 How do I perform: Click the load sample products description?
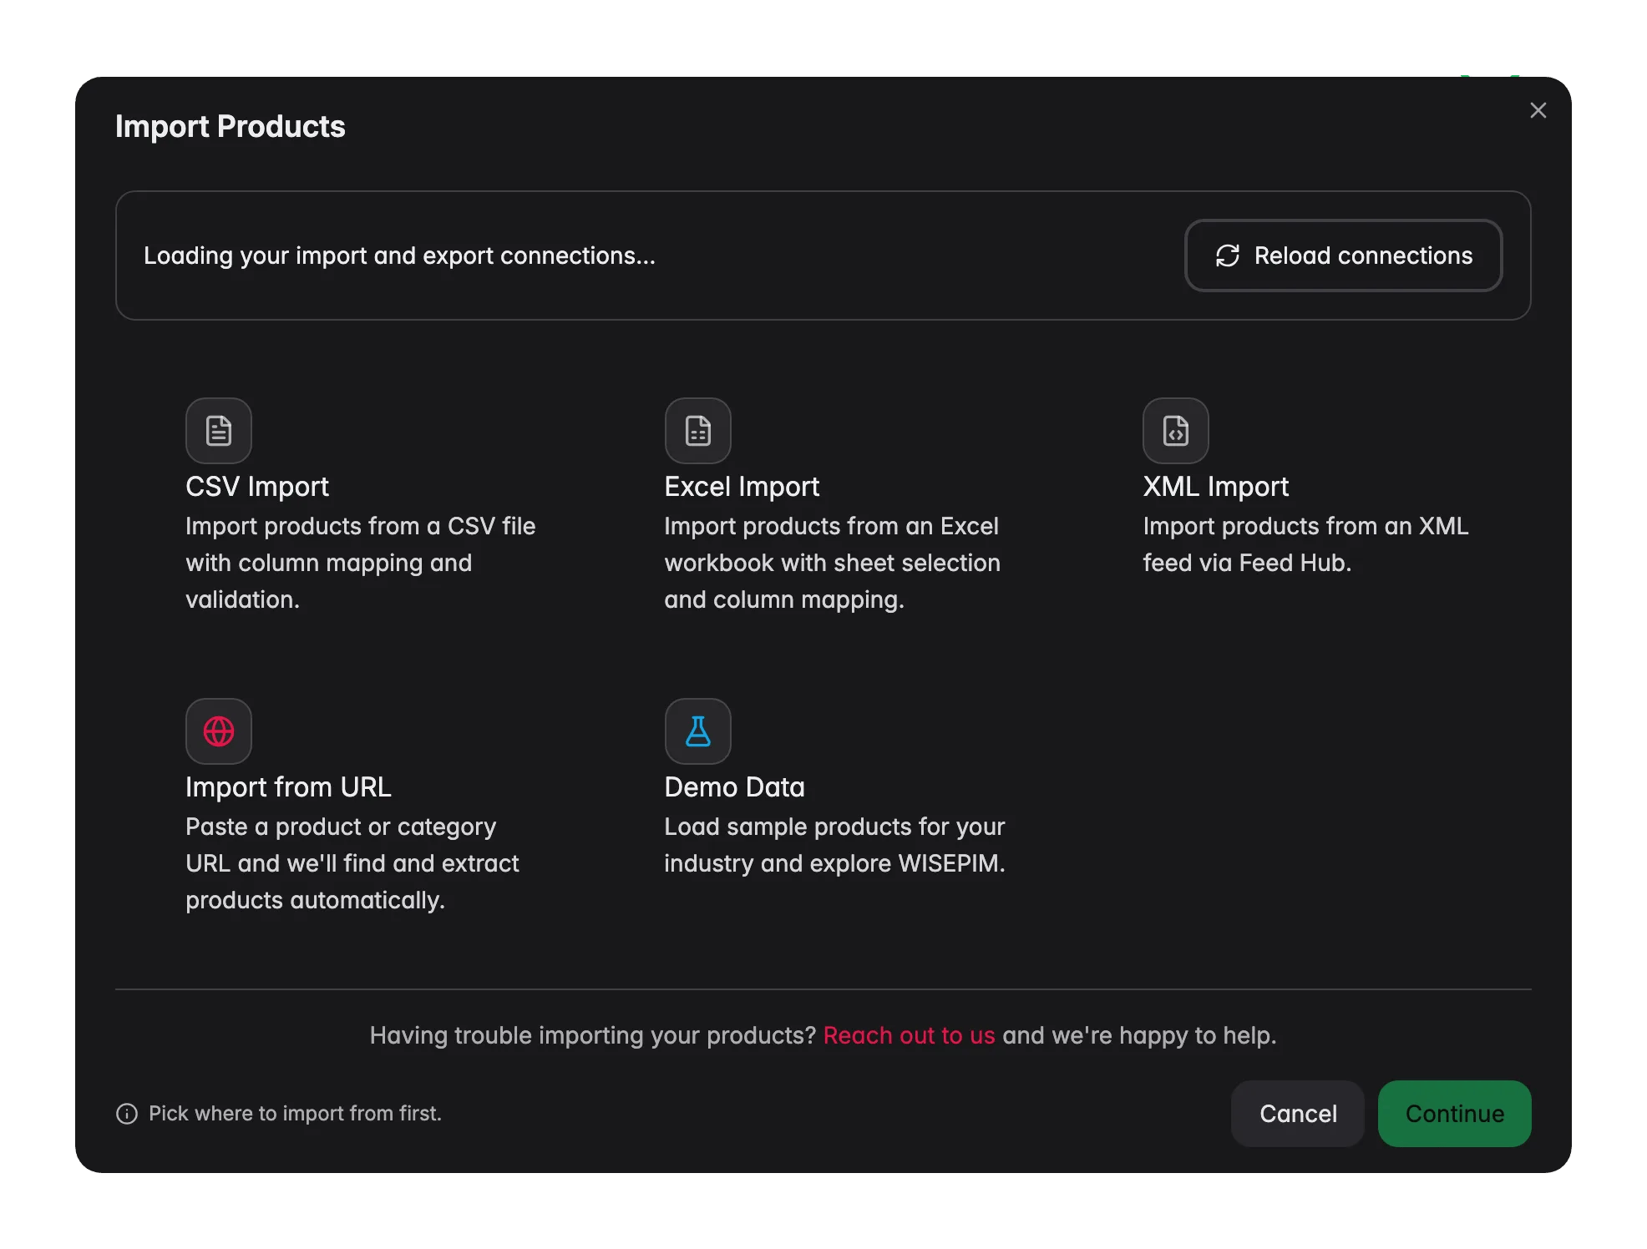[x=834, y=845]
